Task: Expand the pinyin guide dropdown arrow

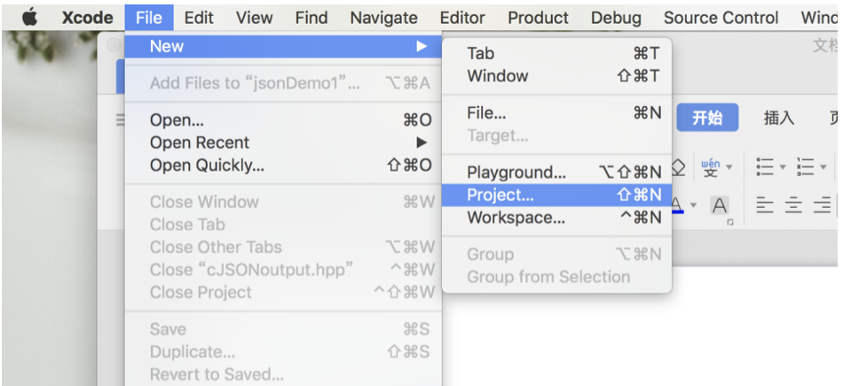Action: click(x=729, y=167)
